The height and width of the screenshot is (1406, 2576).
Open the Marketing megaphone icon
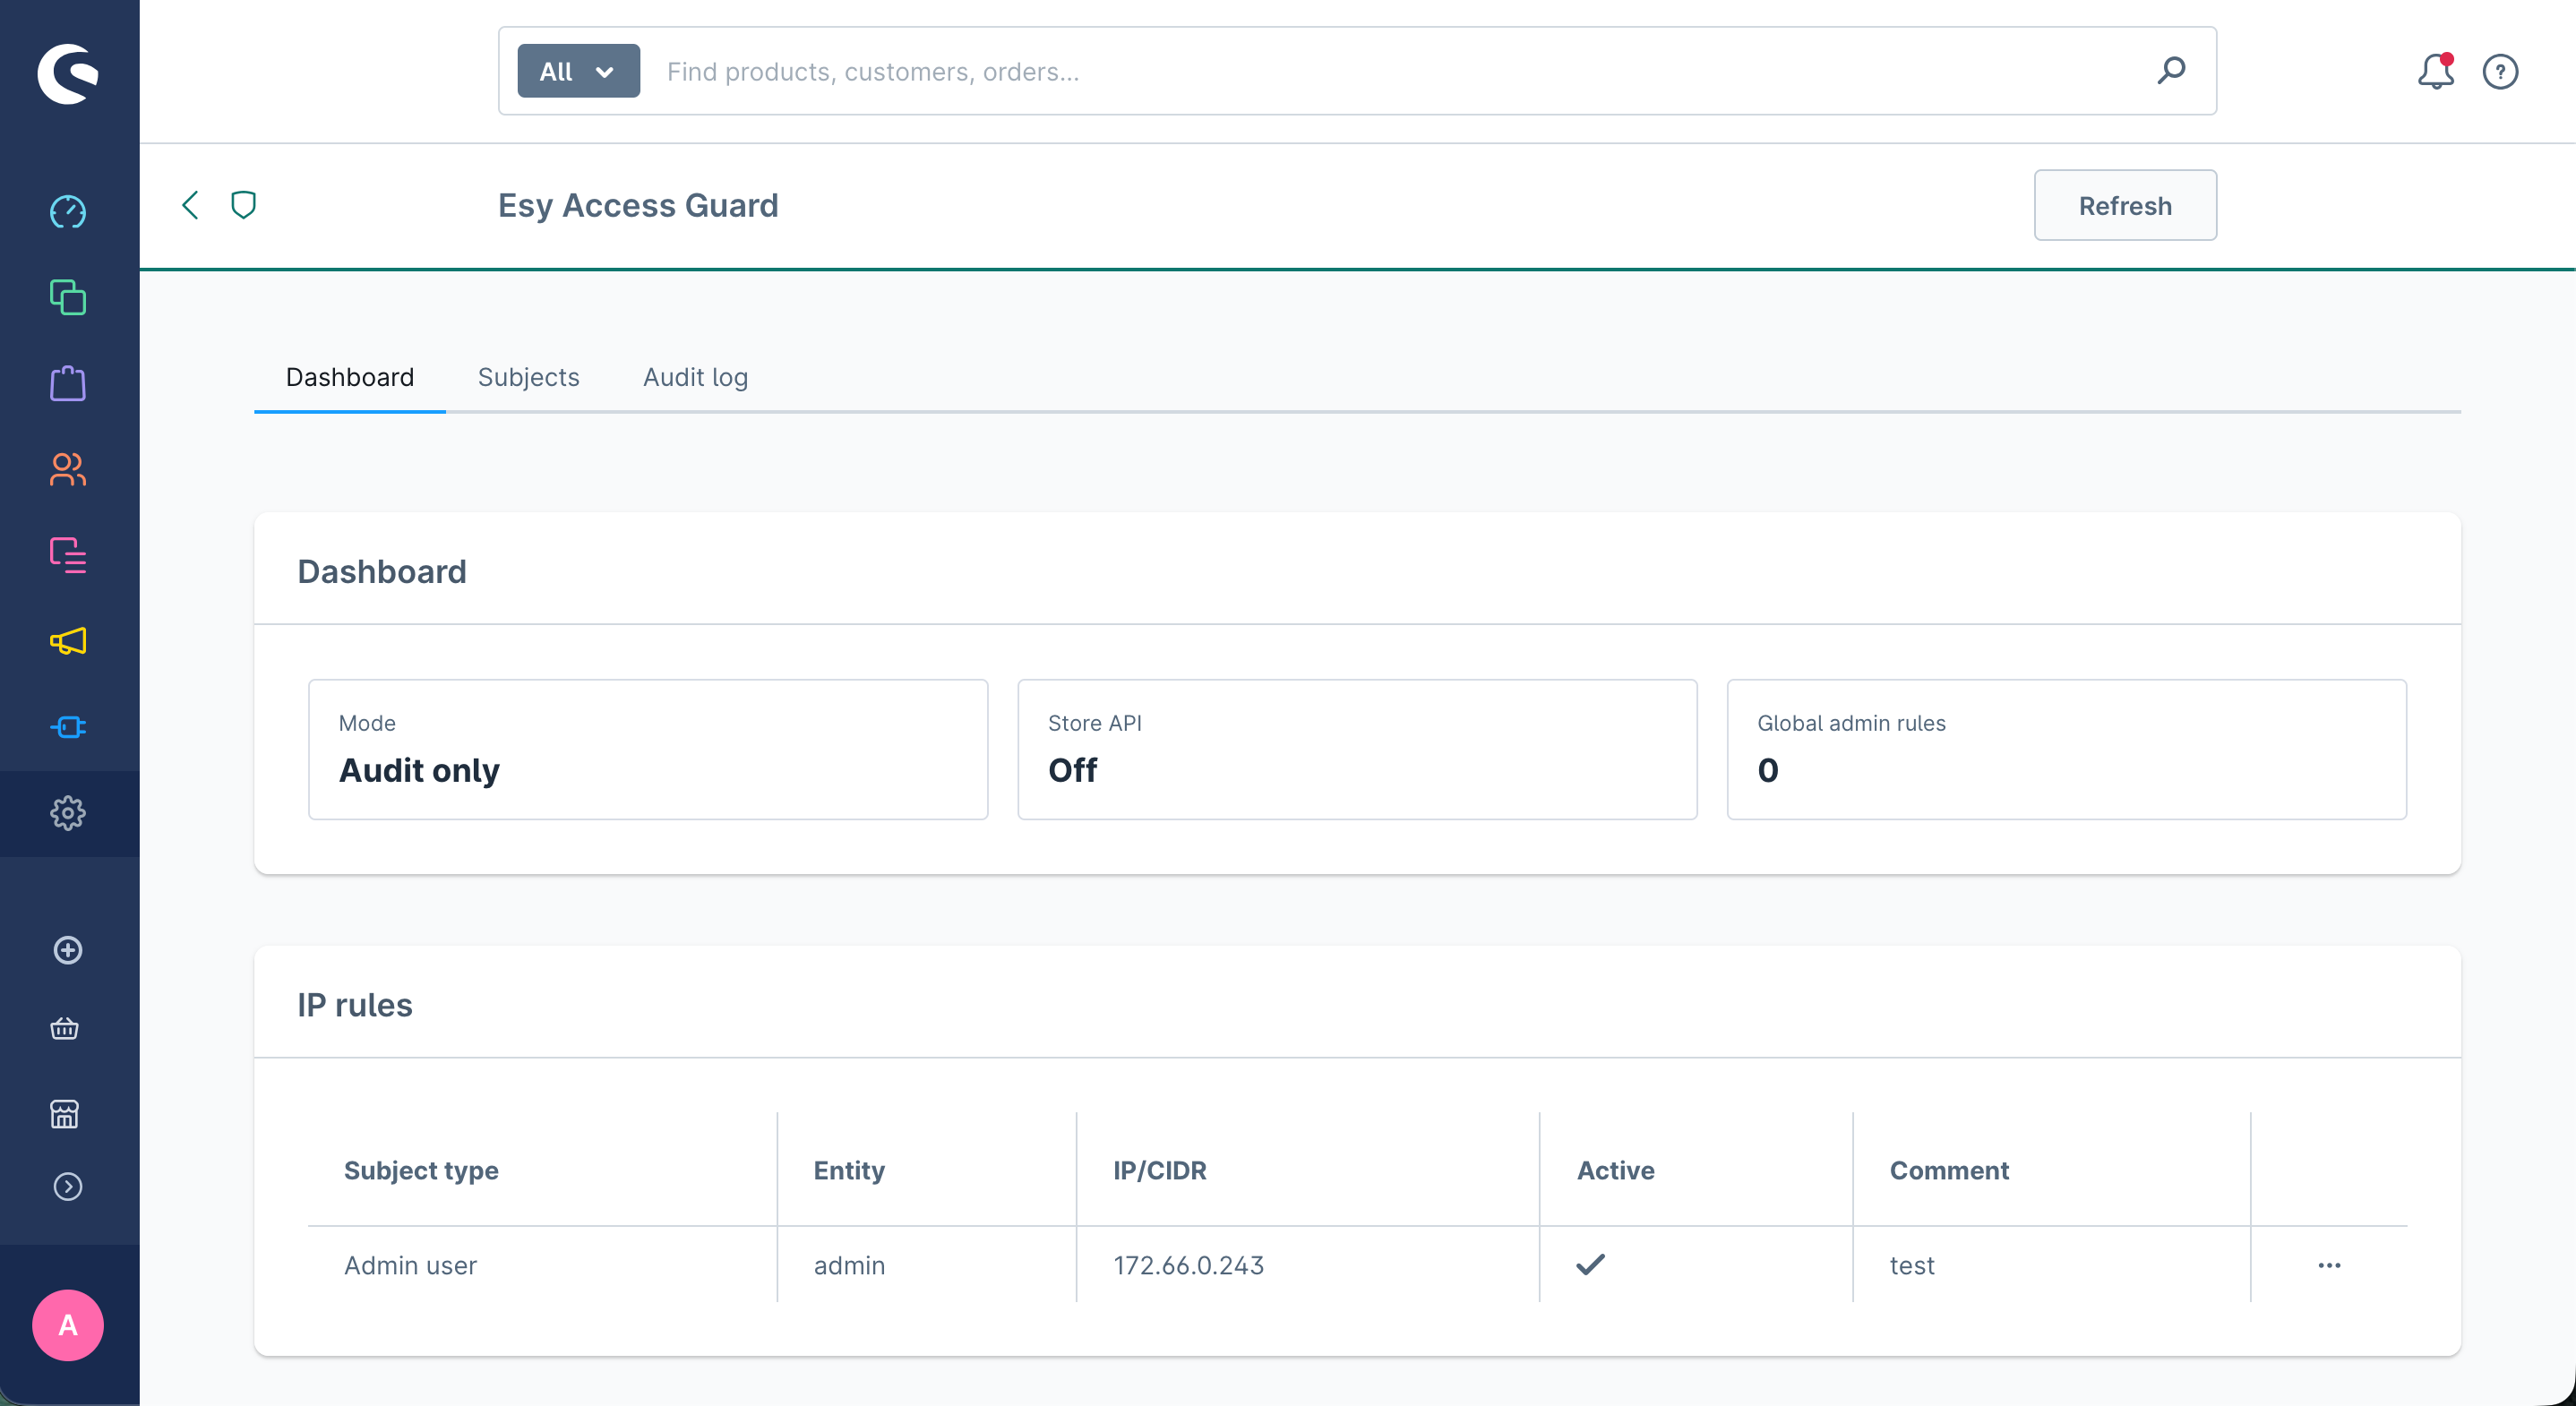[x=68, y=641]
